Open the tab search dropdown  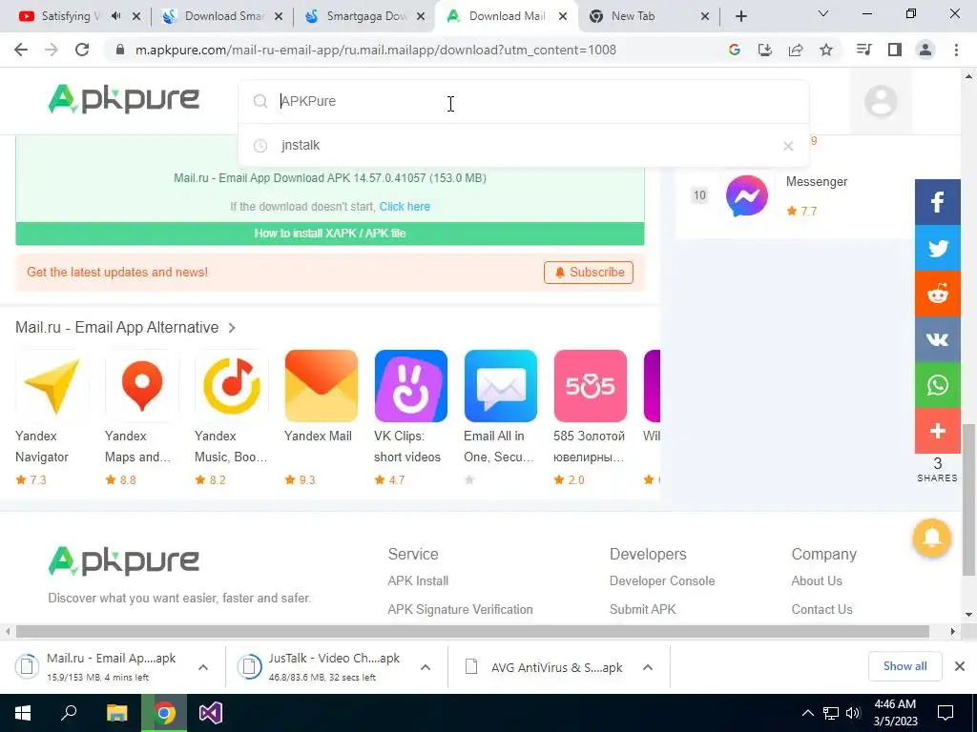coord(823,13)
